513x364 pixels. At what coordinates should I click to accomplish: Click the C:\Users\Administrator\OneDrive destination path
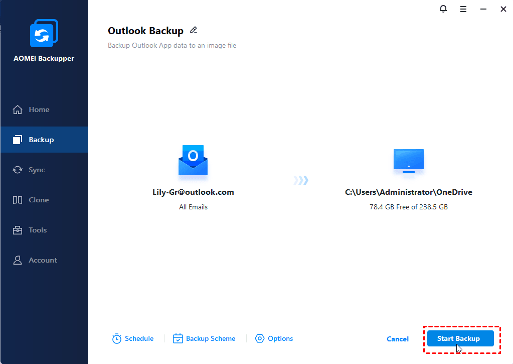coord(408,192)
